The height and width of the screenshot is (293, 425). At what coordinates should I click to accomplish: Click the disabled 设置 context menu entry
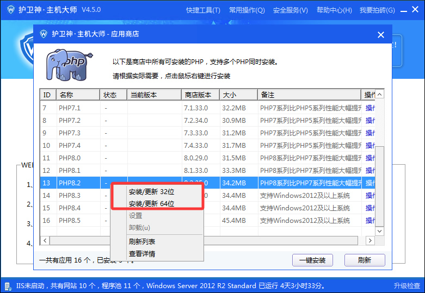coord(157,216)
